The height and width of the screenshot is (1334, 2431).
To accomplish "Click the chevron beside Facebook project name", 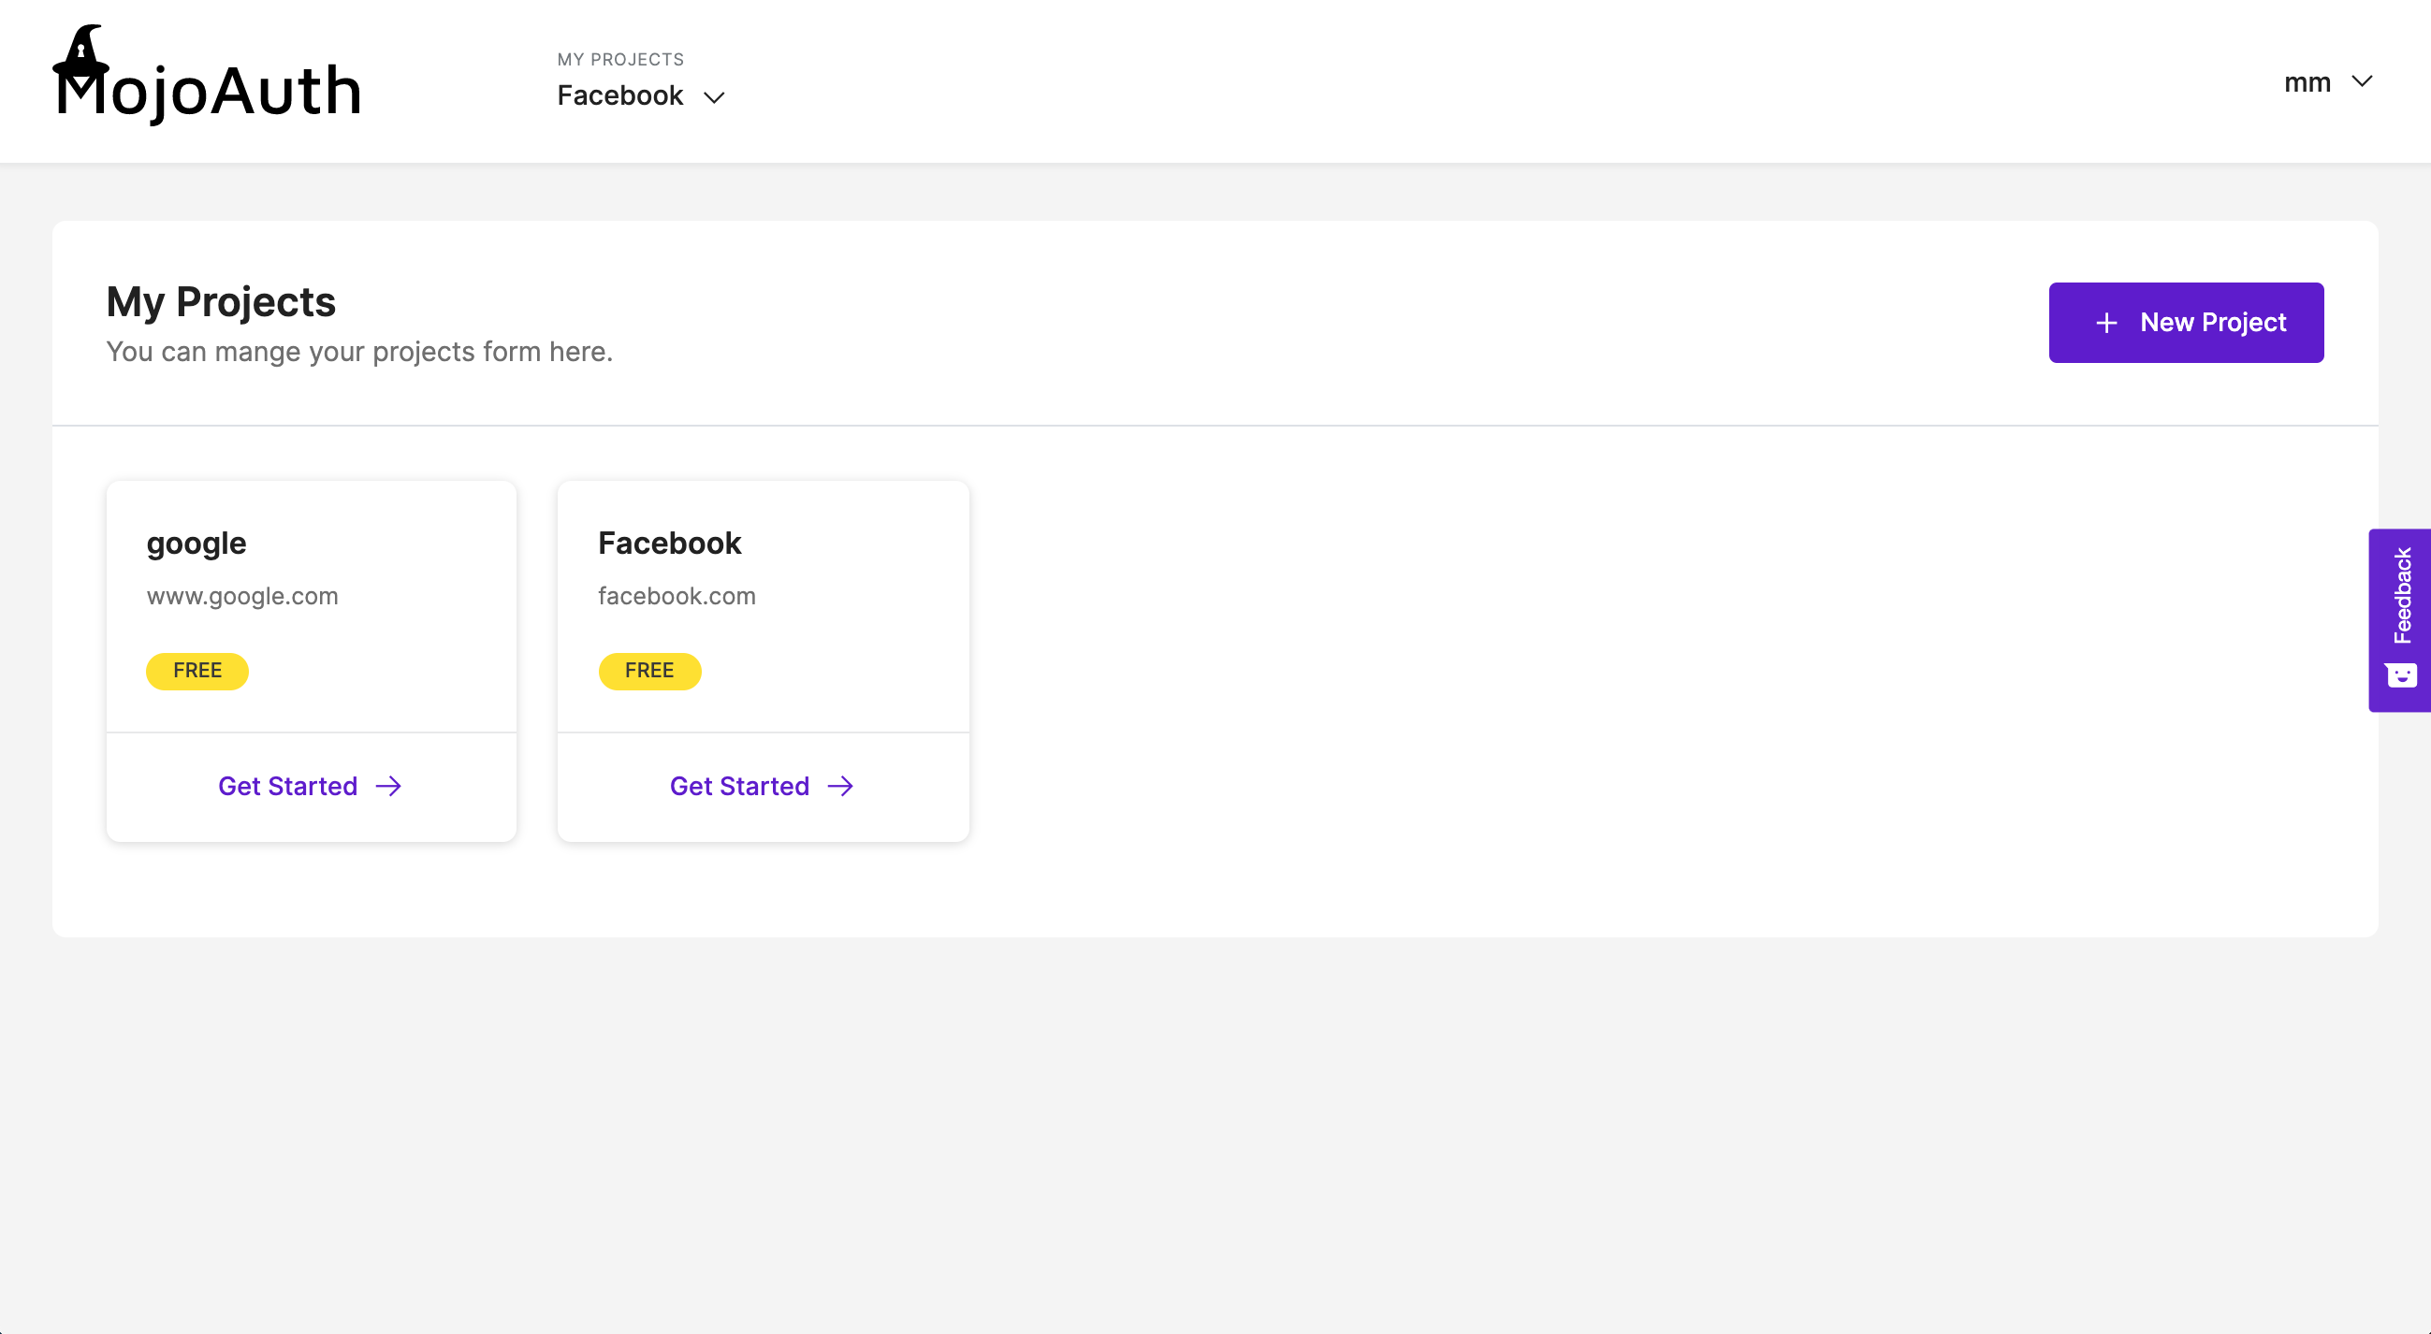I will click(714, 96).
